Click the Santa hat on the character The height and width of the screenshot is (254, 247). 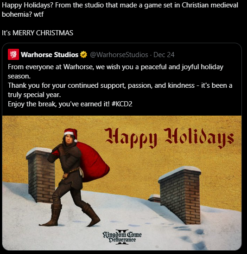[71, 133]
